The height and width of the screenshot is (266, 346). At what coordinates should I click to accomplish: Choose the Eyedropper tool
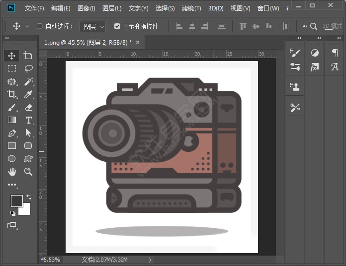28,94
